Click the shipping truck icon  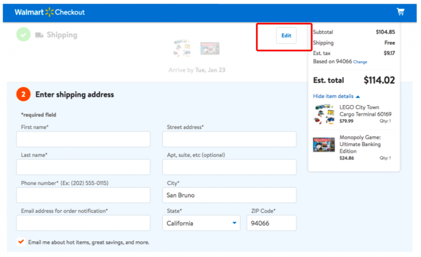[x=39, y=35]
